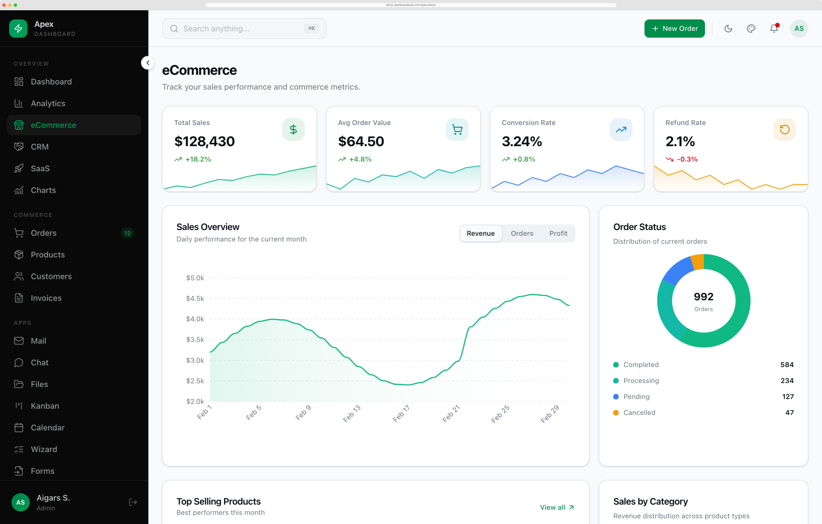Click the logout icon beside Aigars S.
822x524 pixels.
click(133, 502)
